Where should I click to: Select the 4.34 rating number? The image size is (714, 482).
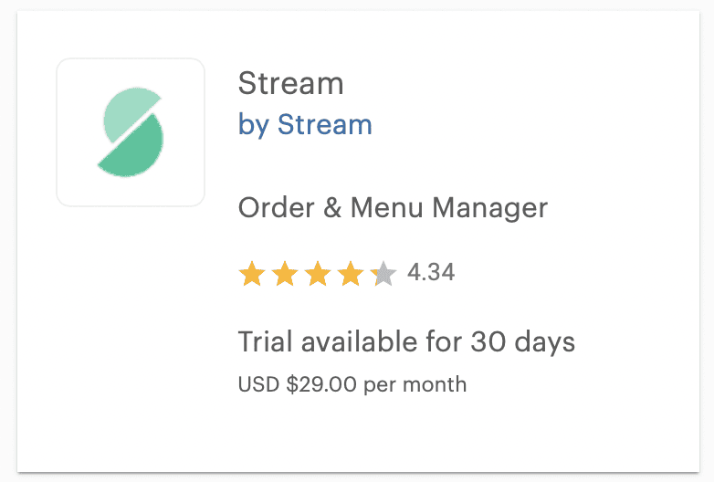click(x=431, y=273)
